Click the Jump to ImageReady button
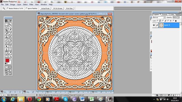Screen dimensions: 182x102 [x=8, y=74]
